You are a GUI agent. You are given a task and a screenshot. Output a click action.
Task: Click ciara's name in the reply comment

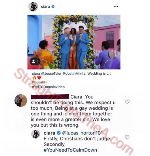click(x=49, y=133)
